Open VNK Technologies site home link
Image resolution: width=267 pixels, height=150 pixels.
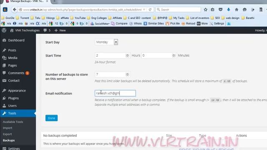click(25, 30)
